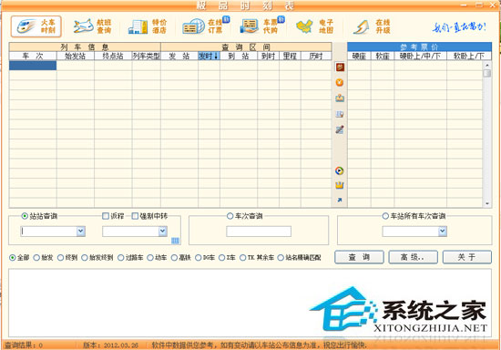
Task: Click the document search icon in vertical strip
Action: 340,114
